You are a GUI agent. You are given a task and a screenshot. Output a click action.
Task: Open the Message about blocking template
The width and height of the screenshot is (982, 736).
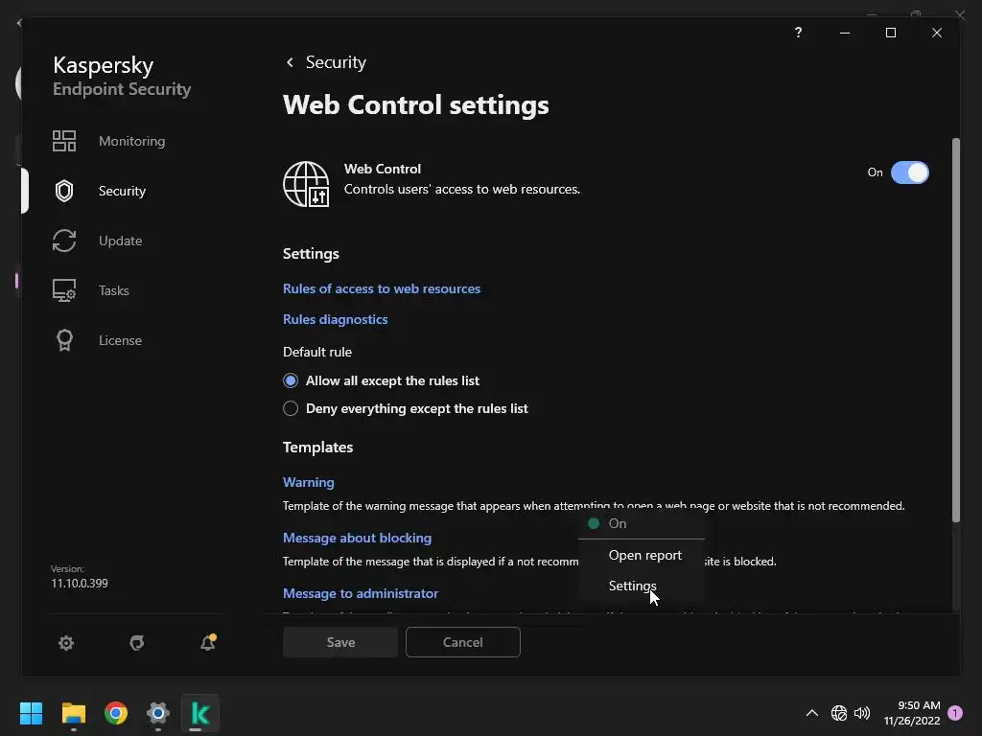[357, 538]
